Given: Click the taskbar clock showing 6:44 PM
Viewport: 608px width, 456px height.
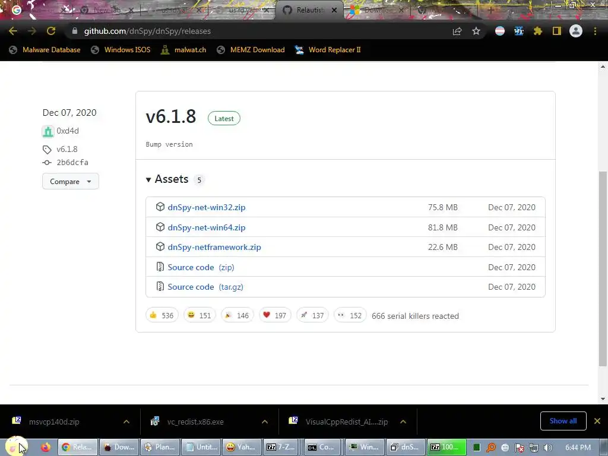Looking at the screenshot, I should point(578,448).
